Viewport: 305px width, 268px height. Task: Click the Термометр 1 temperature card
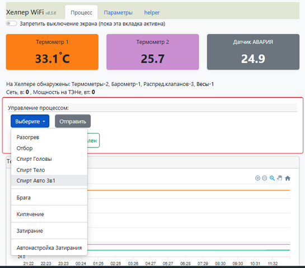pos(52,52)
